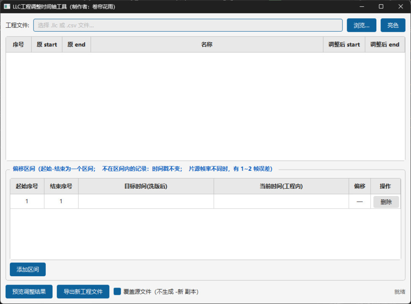Screen dimensions: 411x304
Task: Export with 导出新工程文件 button
Action: (83, 291)
